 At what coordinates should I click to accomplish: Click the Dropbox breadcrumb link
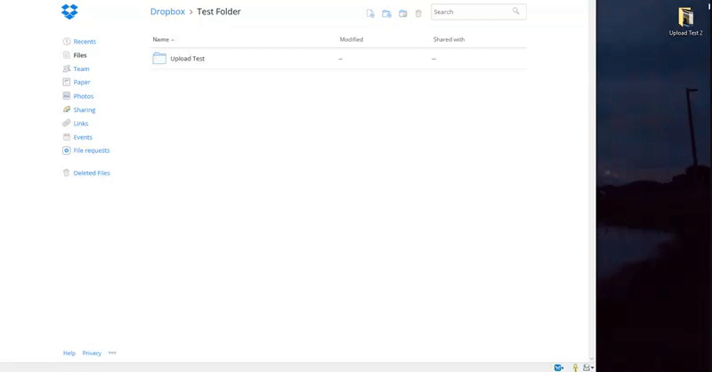[x=167, y=12]
